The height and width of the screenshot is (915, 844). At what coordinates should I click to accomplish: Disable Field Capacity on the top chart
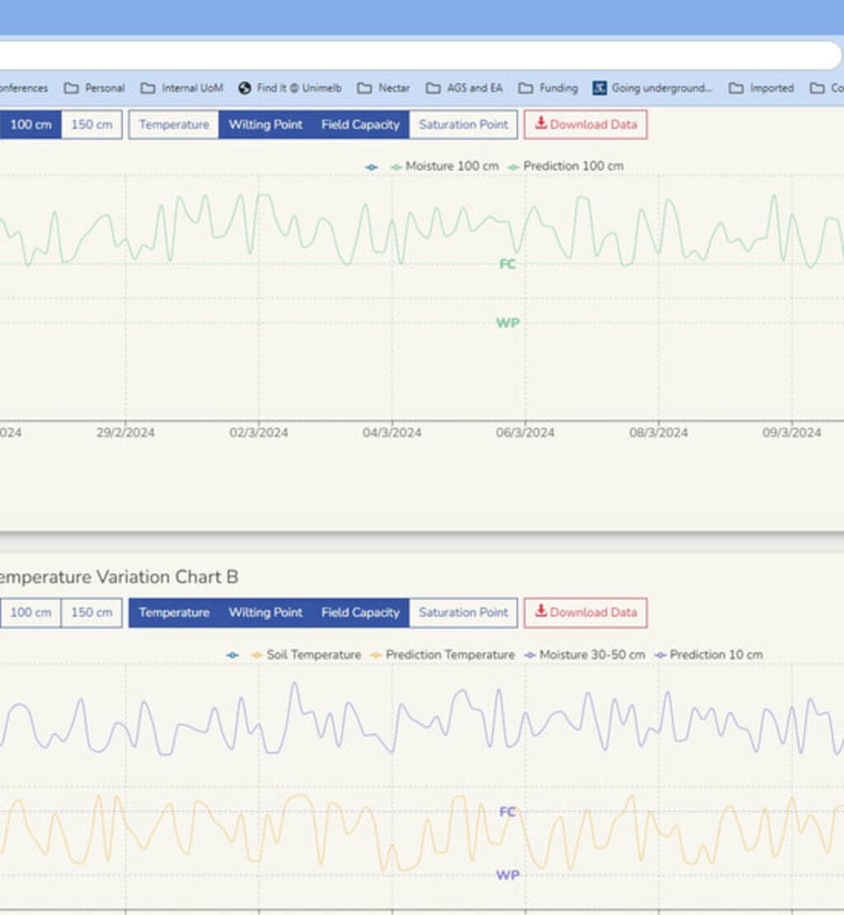coord(360,124)
